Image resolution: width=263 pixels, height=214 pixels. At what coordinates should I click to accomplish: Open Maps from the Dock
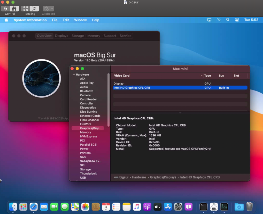[75, 207]
